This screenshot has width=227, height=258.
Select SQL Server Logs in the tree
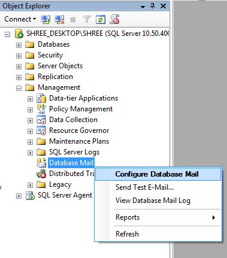[x=74, y=152]
